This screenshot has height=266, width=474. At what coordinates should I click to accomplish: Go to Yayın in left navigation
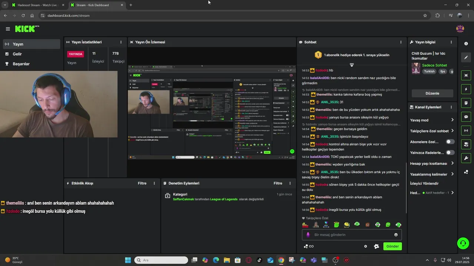coord(31,44)
